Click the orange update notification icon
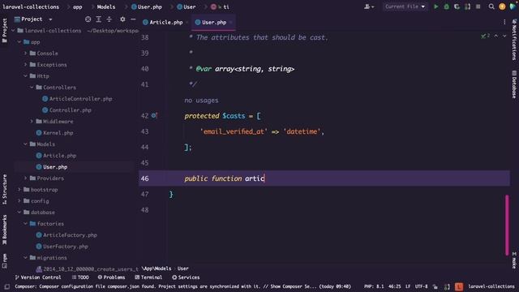This screenshot has width=519, height=292. point(502,6)
